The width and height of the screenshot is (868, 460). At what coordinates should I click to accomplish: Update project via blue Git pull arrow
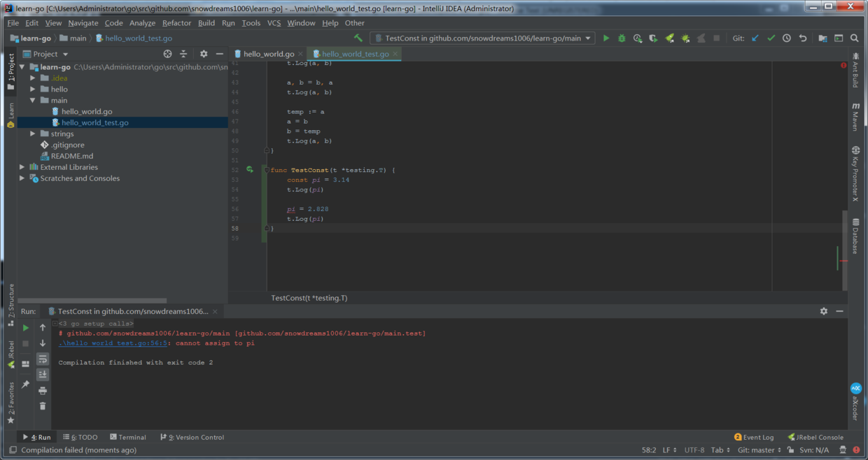(x=755, y=38)
